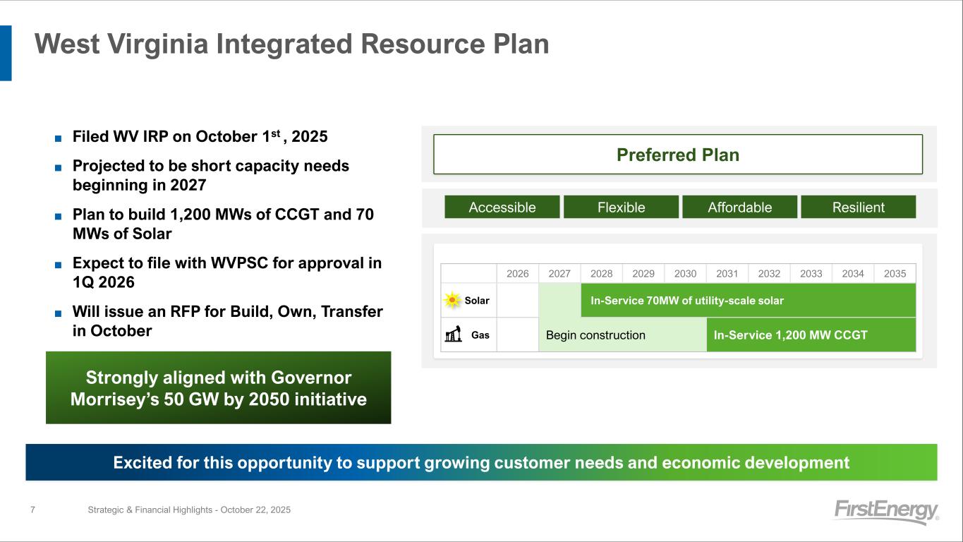Select the 2028 year column header
This screenshot has height=542, width=963.
602,274
